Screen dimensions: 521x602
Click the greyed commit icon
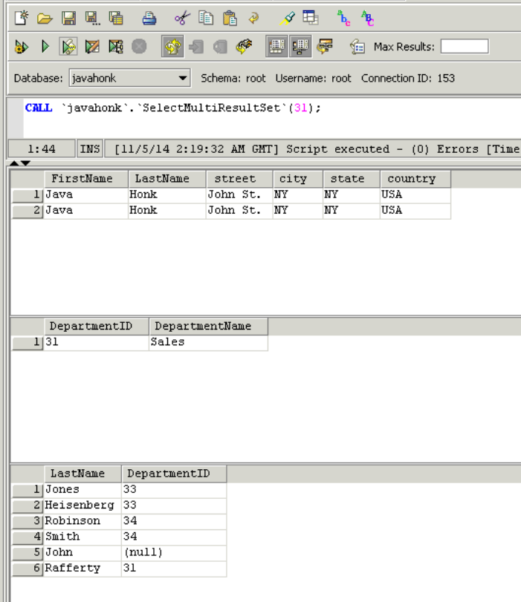click(x=196, y=47)
